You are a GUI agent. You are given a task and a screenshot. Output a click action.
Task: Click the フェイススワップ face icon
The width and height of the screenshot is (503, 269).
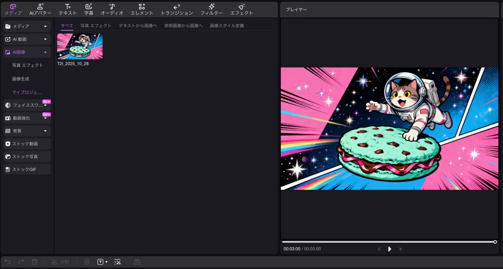click(x=8, y=105)
